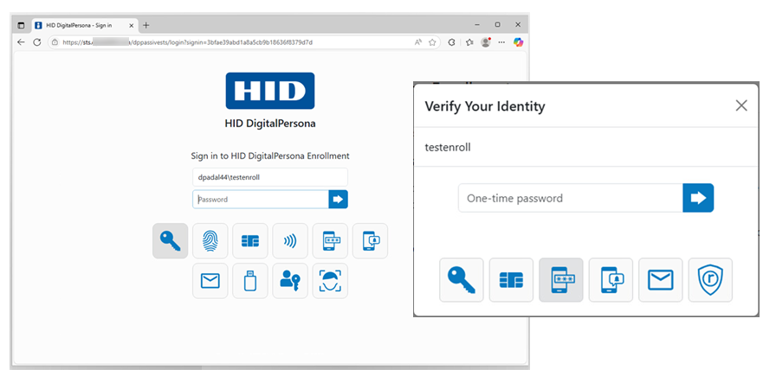Pick the USB security key option

pyautogui.click(x=250, y=281)
